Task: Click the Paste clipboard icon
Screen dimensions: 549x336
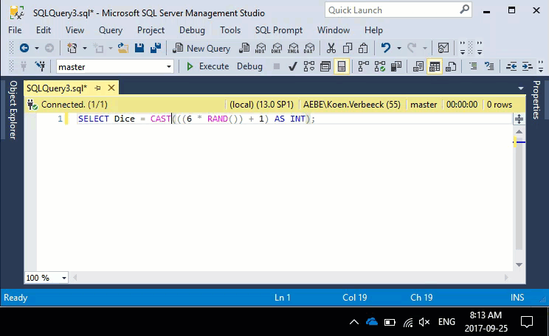Action: [x=363, y=48]
